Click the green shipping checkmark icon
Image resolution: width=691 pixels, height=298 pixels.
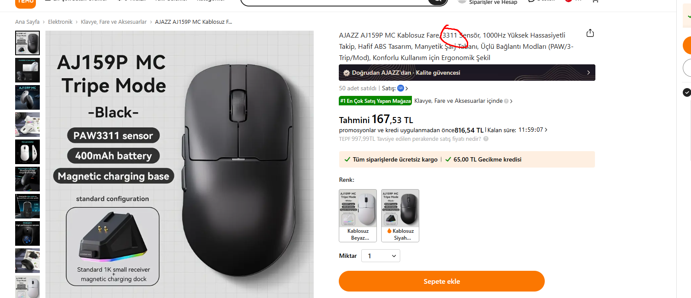(x=347, y=159)
